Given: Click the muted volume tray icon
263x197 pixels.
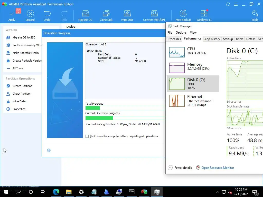Looking at the screenshot, I should [x=230, y=192].
